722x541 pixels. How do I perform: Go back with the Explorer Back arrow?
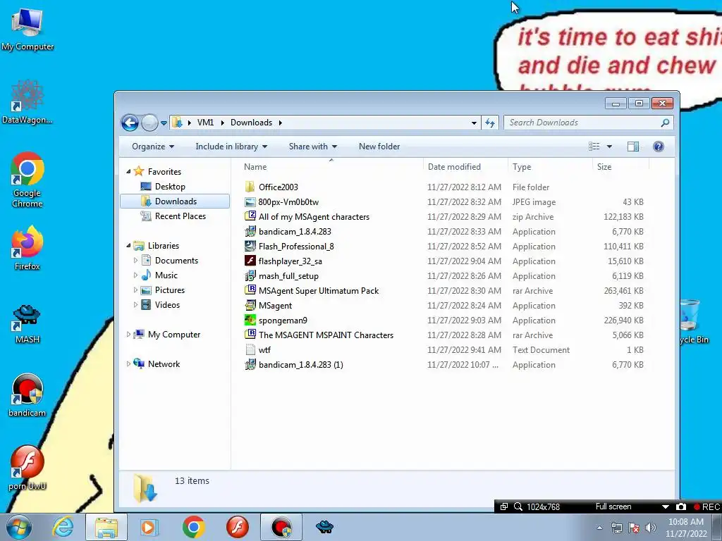[x=130, y=123]
